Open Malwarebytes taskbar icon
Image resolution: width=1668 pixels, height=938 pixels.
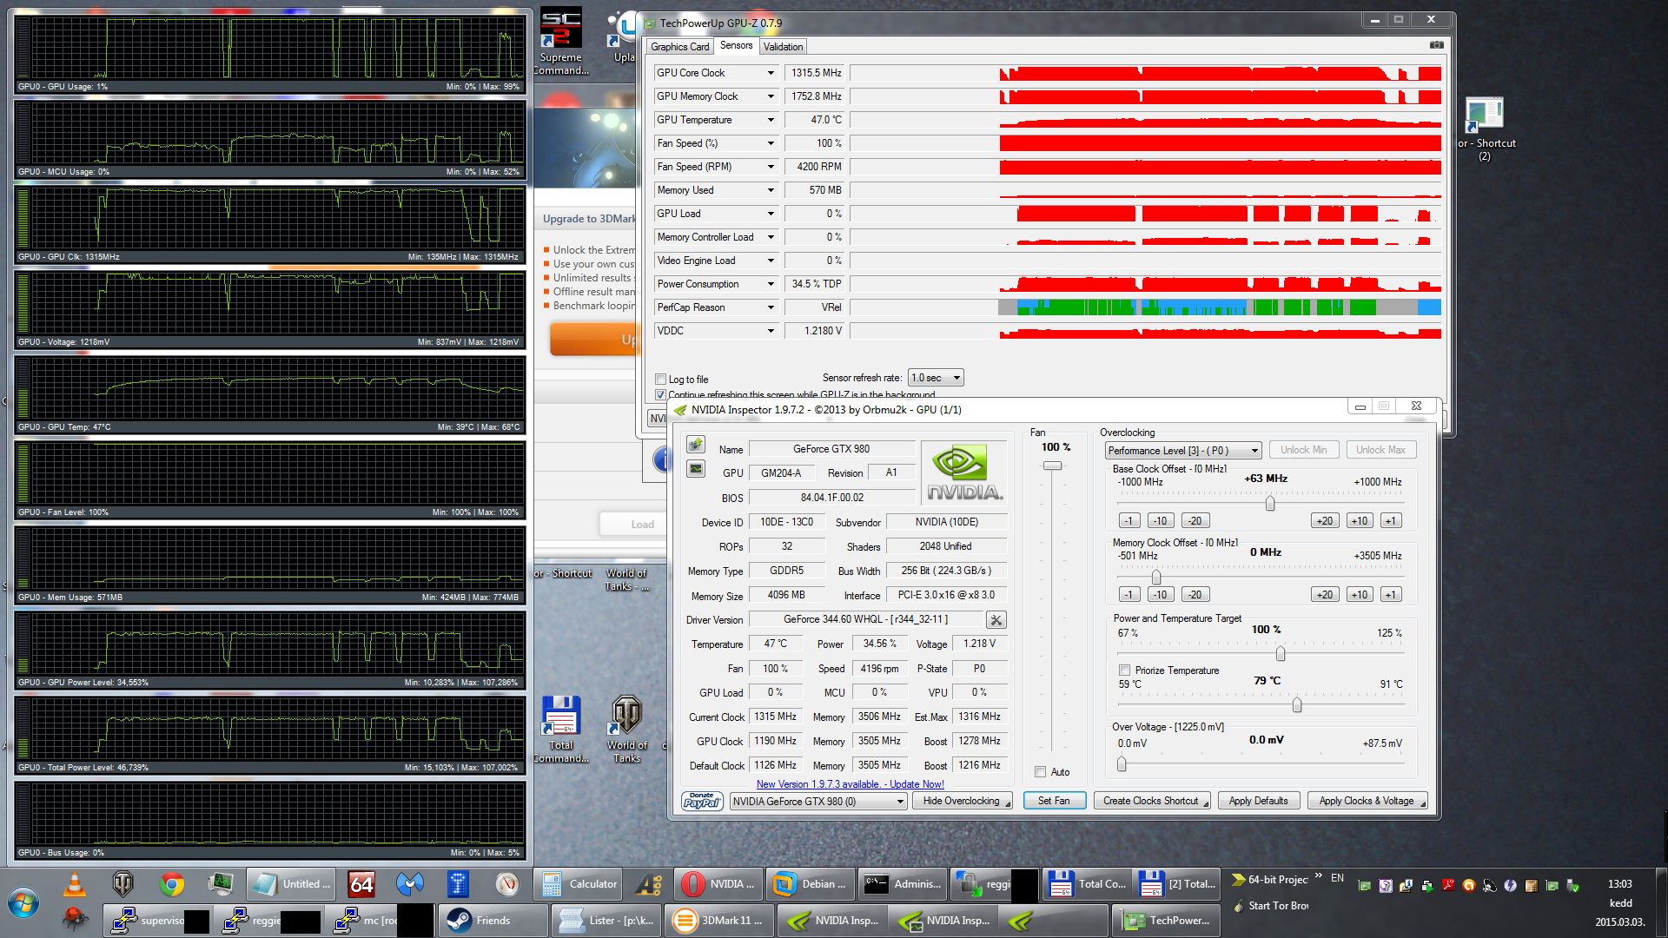coord(410,884)
